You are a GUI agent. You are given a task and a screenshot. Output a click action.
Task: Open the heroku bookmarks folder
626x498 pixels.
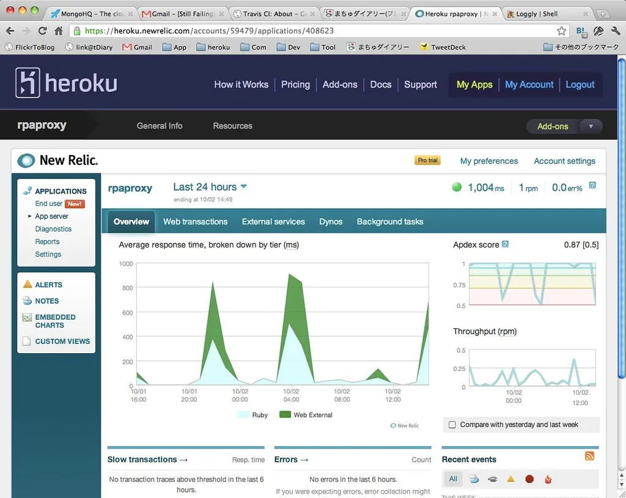point(213,47)
